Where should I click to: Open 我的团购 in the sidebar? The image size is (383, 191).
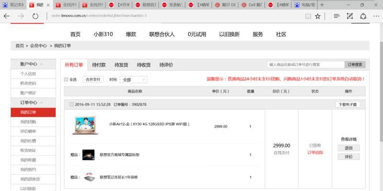[28, 122]
